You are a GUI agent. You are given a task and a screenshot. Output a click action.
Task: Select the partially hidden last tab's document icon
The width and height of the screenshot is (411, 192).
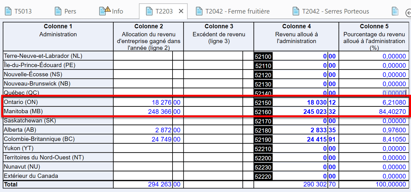coord(395,11)
